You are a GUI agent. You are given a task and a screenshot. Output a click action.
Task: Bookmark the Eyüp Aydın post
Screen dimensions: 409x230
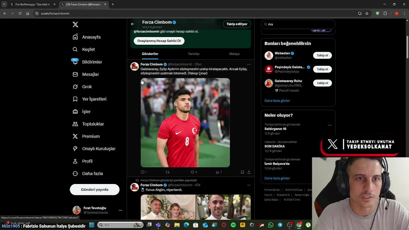(x=243, y=172)
